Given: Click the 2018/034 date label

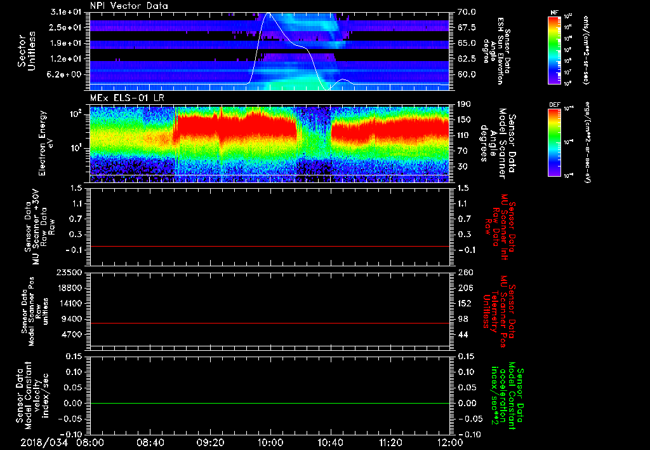Looking at the screenshot, I should 44,442.
